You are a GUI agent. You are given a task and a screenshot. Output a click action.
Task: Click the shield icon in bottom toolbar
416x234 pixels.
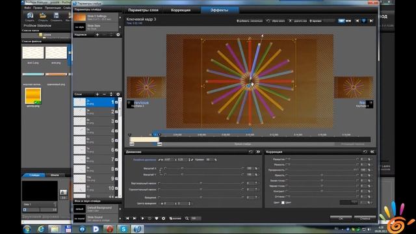click(x=157, y=218)
